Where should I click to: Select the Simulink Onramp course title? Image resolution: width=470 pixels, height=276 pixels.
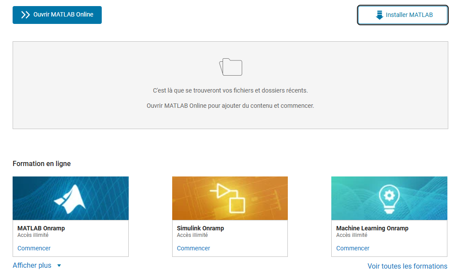[x=200, y=228]
